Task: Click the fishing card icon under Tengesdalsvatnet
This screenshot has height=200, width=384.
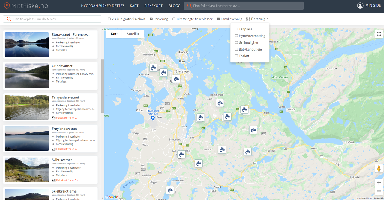Action: pos(54,118)
